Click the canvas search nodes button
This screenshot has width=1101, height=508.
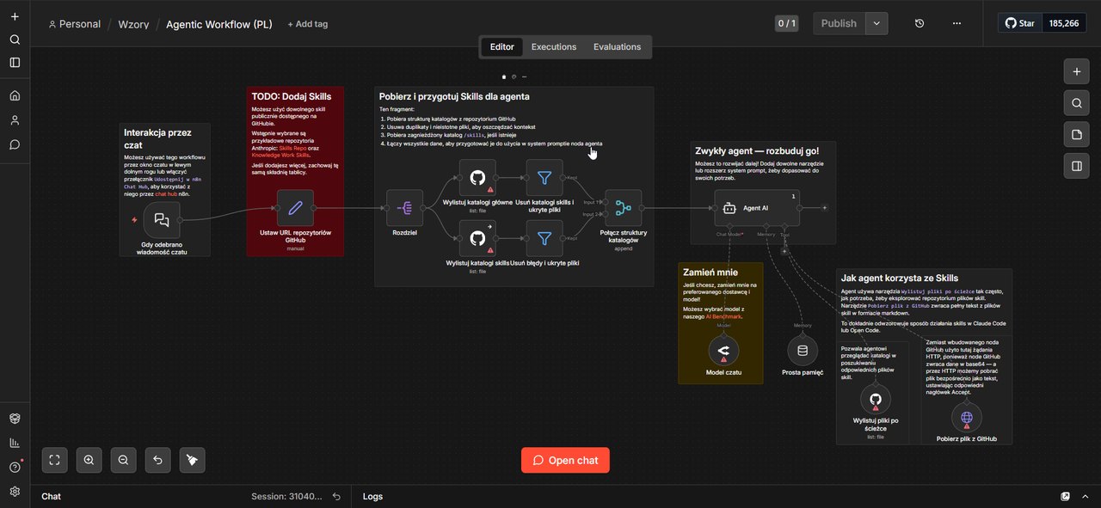[1076, 103]
